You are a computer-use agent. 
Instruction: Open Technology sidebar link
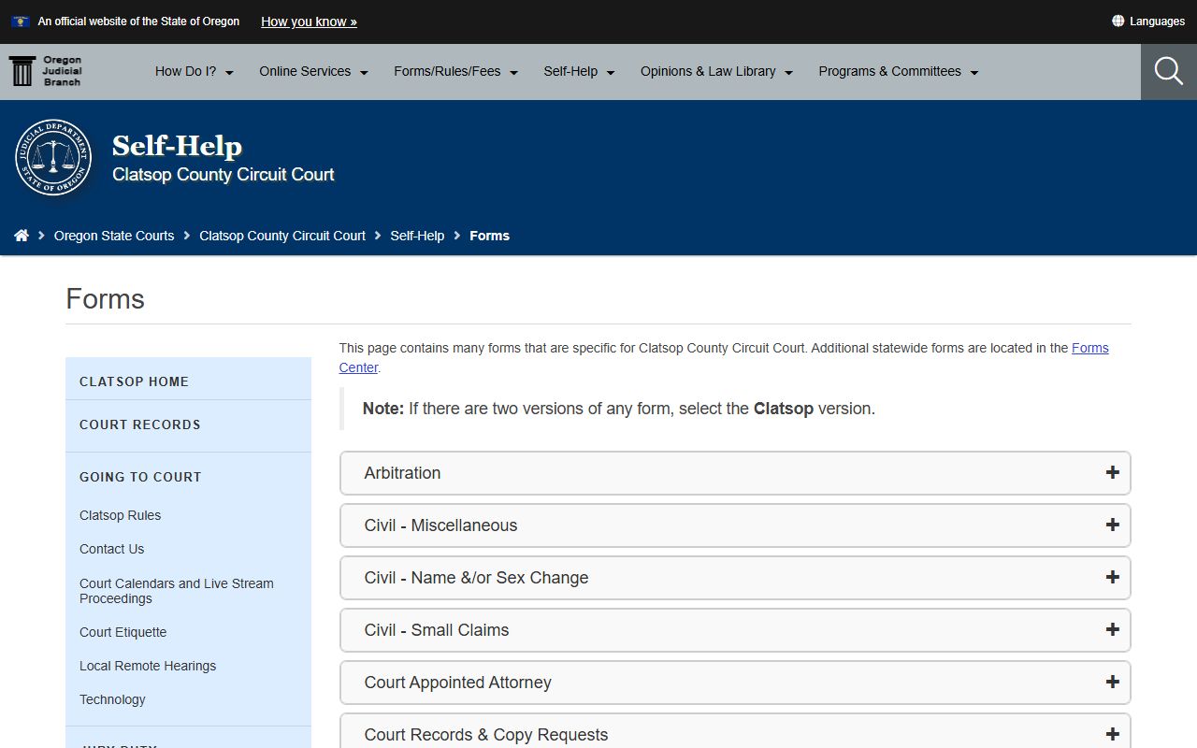pyautogui.click(x=112, y=699)
